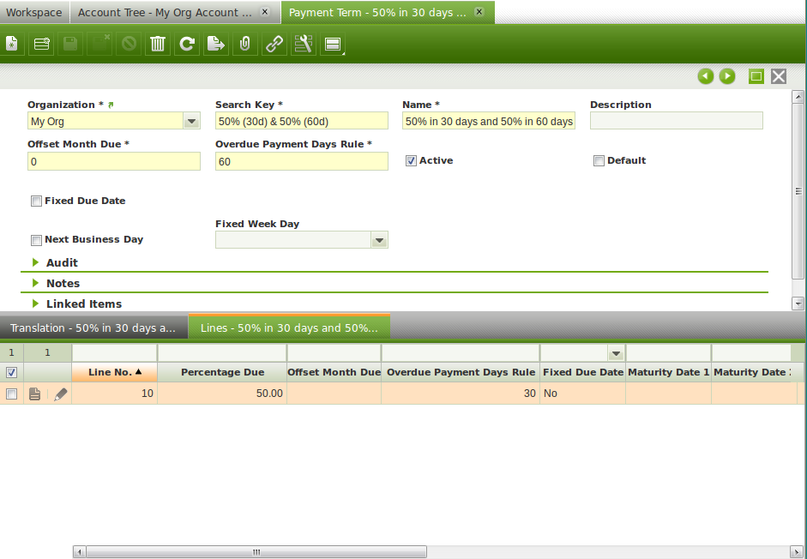This screenshot has height=559, width=807.
Task: Click the trash can Delete icon
Action: pos(158,44)
